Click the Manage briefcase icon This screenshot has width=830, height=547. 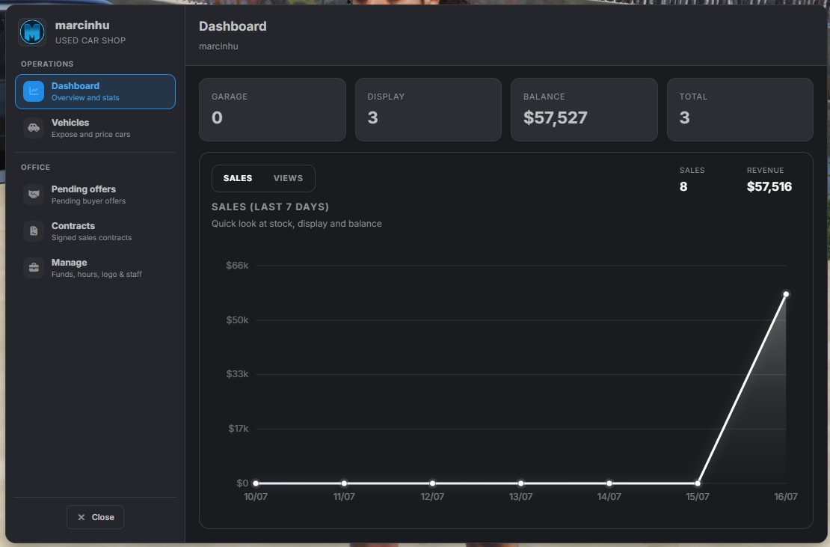34,267
